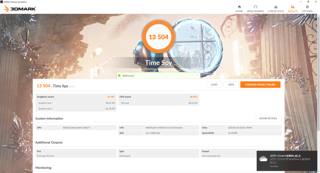The image size is (320, 173).
Task: Click scrollbar down arrow
Action: click(x=318, y=171)
